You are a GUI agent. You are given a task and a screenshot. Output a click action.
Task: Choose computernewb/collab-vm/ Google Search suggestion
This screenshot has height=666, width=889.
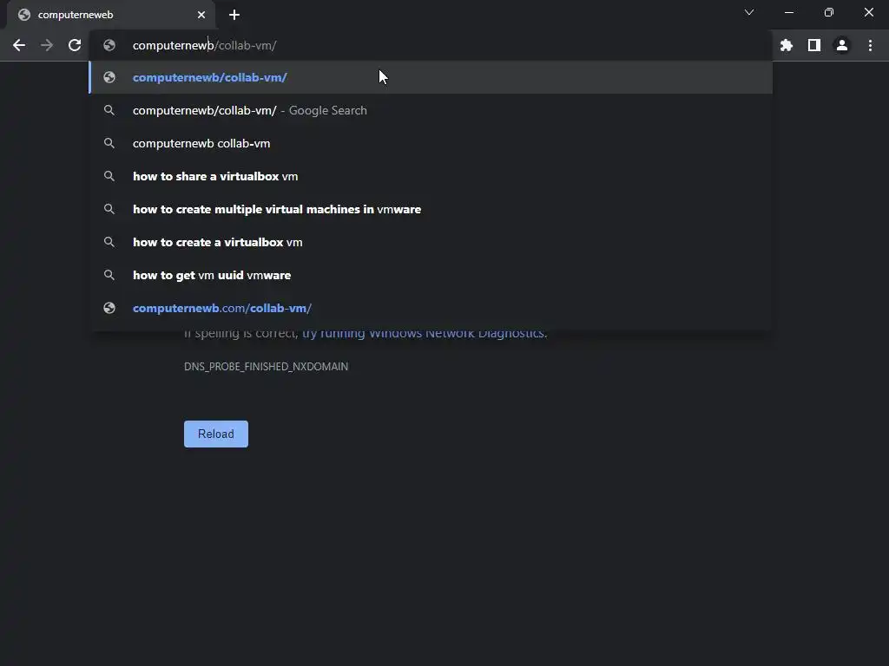point(431,110)
